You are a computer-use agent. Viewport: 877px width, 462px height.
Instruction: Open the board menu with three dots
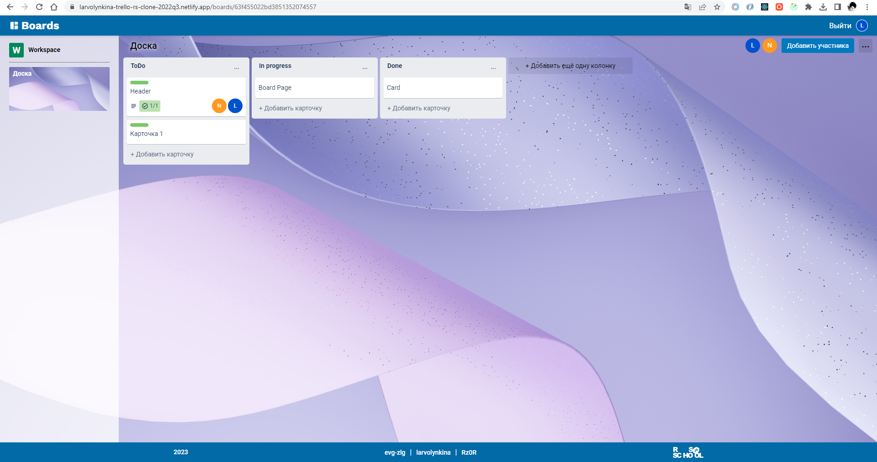point(866,46)
